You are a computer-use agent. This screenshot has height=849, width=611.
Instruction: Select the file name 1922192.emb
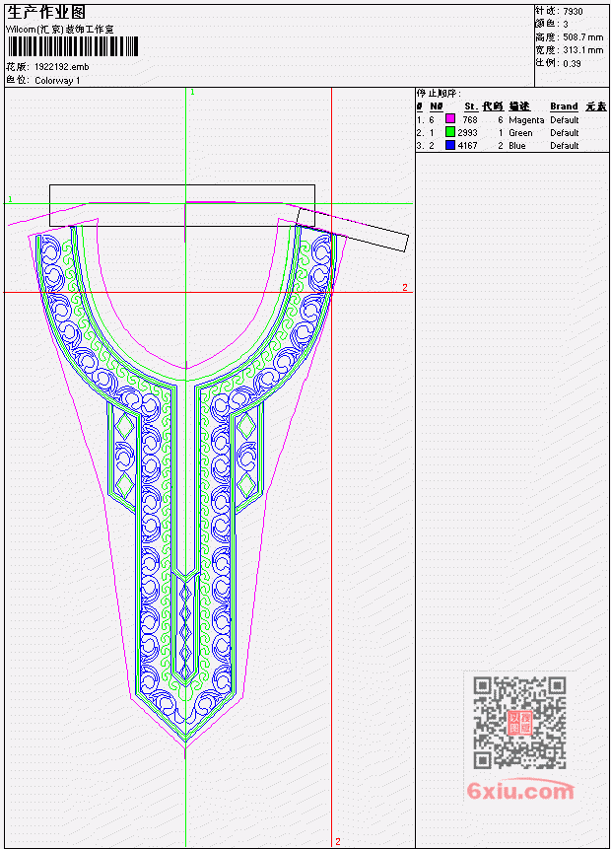point(62,67)
